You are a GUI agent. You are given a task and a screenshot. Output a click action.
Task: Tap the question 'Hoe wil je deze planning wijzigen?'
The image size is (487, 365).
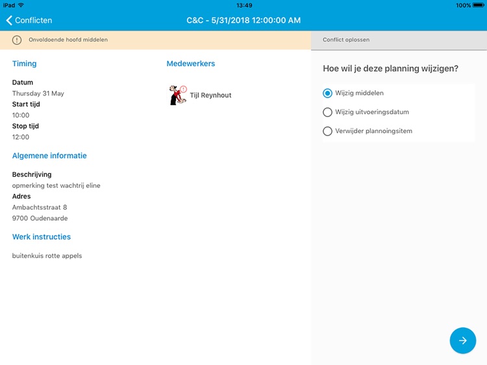390,69
